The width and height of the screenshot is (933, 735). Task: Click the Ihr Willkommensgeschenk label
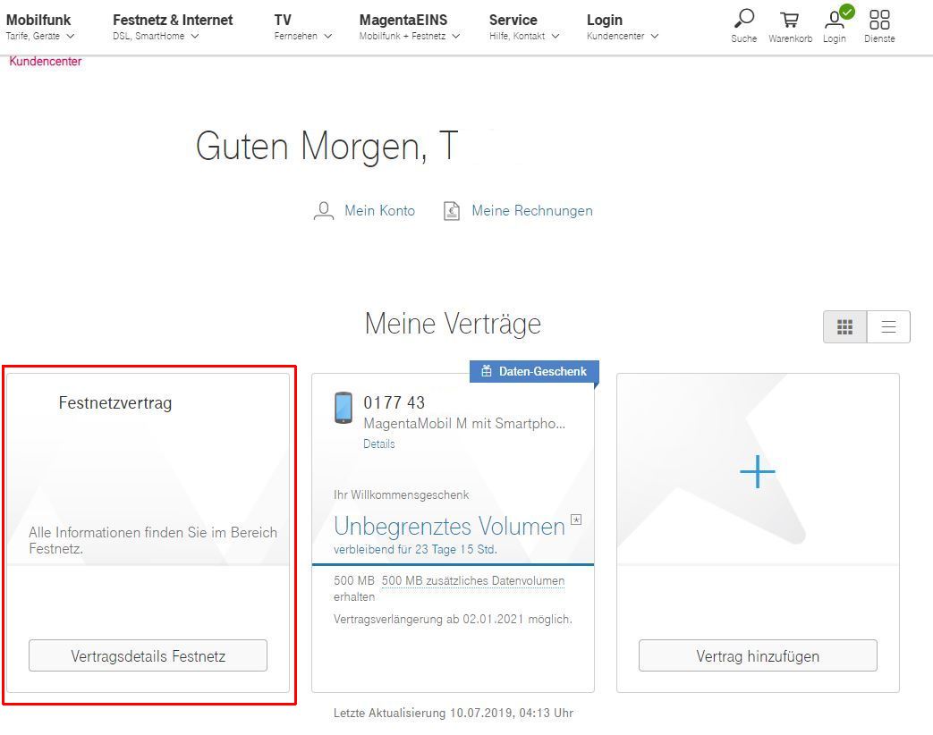401,494
